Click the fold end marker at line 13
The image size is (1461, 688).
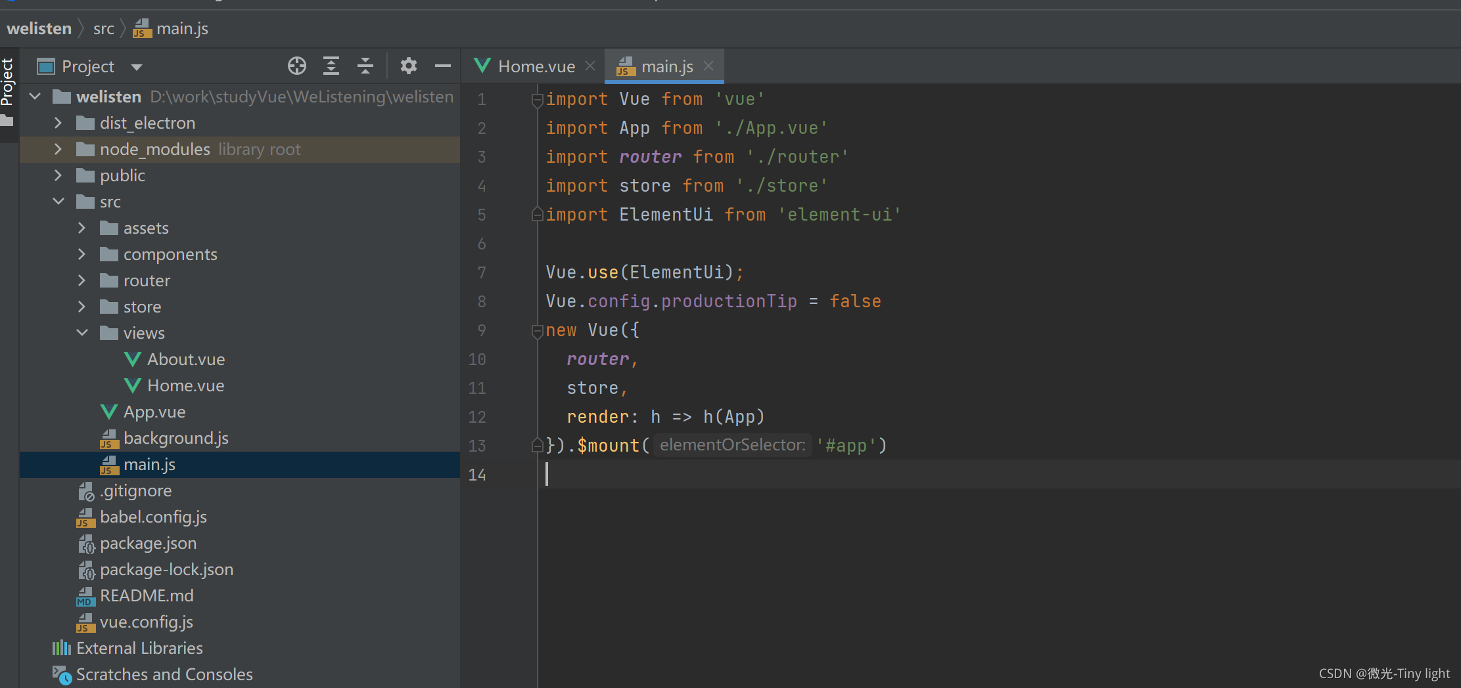click(537, 446)
